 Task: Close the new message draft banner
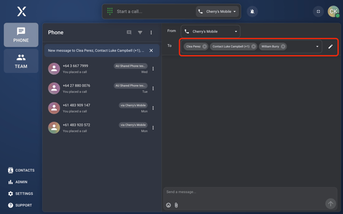coord(151,51)
